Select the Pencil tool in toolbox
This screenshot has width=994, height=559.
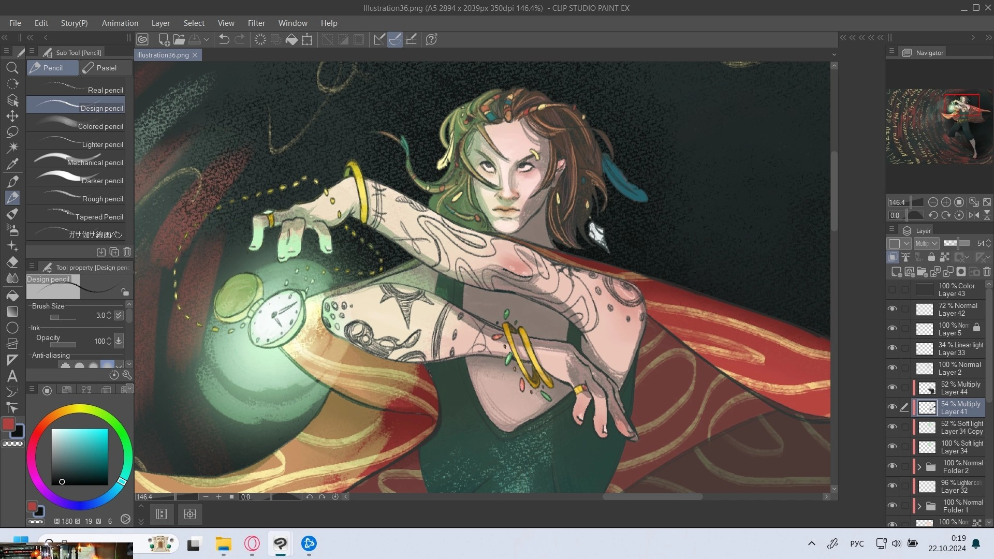coord(12,198)
